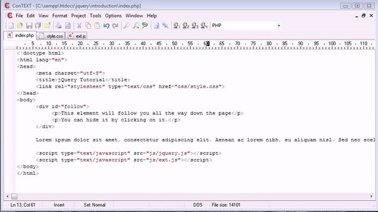Open the View menu
The image size is (378, 212).
point(43,16)
